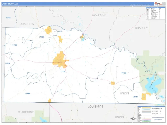Click the UNION parish label below Louisiana
The image size is (167, 125).
pos(120,117)
